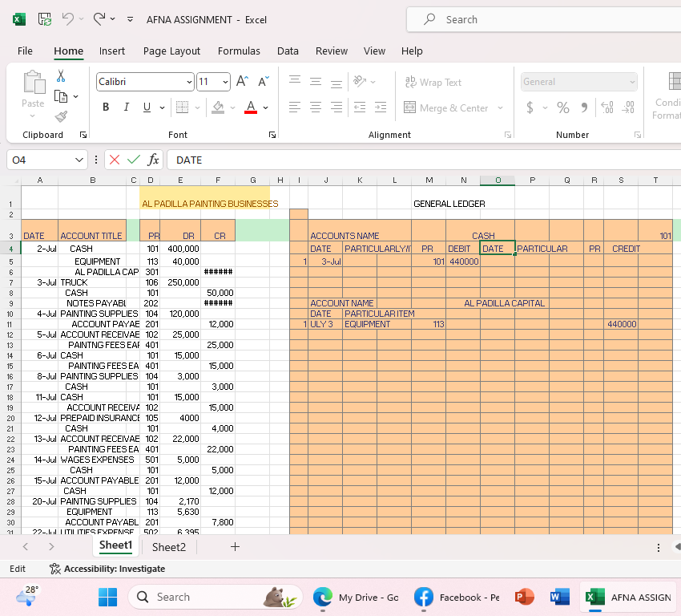Click the Accounting dollar format icon
The height and width of the screenshot is (616, 681).
click(530, 107)
